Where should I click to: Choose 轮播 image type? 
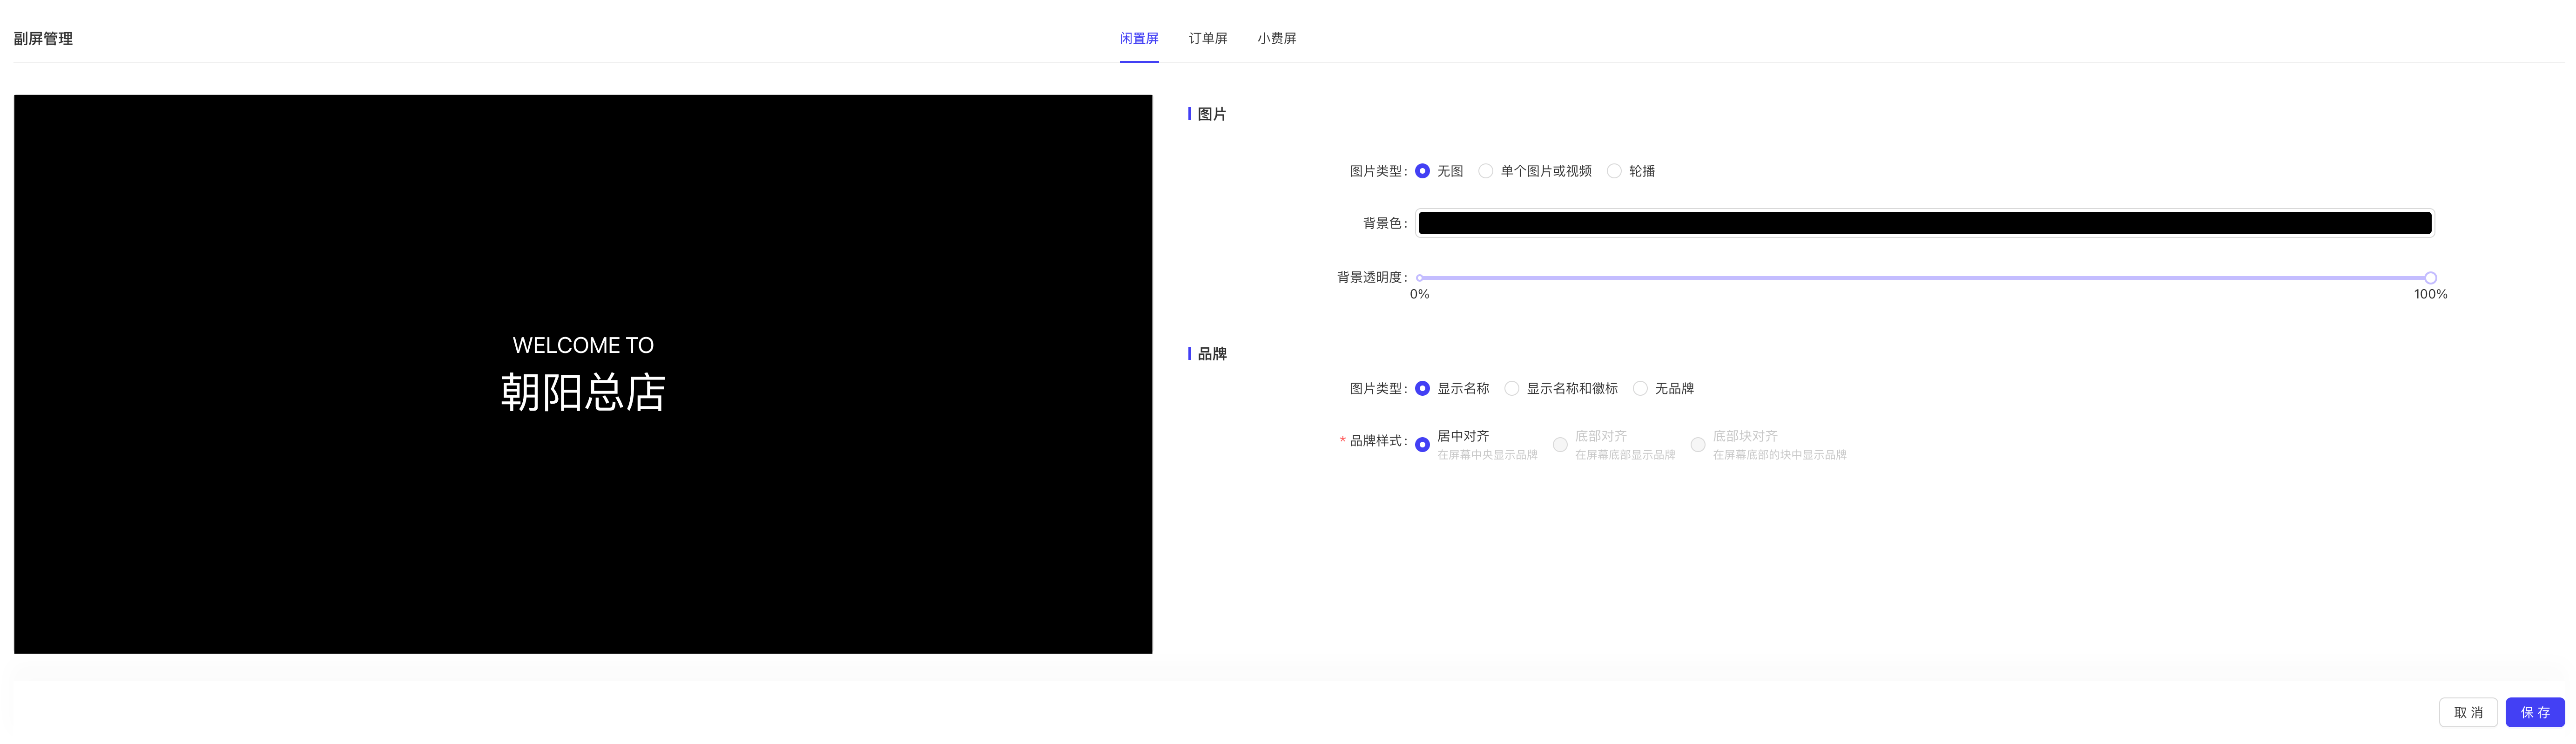tap(1614, 171)
